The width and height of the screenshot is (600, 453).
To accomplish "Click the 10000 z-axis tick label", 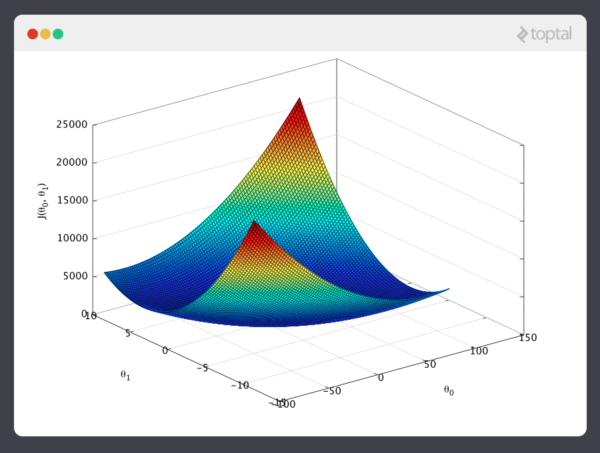I will 72,238.
